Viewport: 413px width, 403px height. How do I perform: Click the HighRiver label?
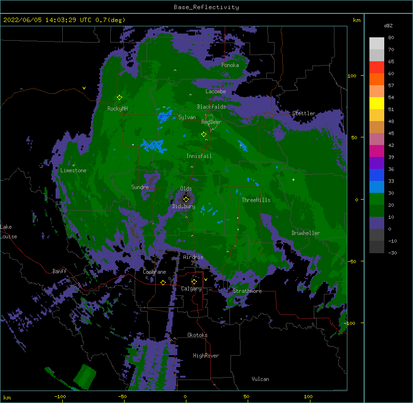pyautogui.click(x=206, y=356)
